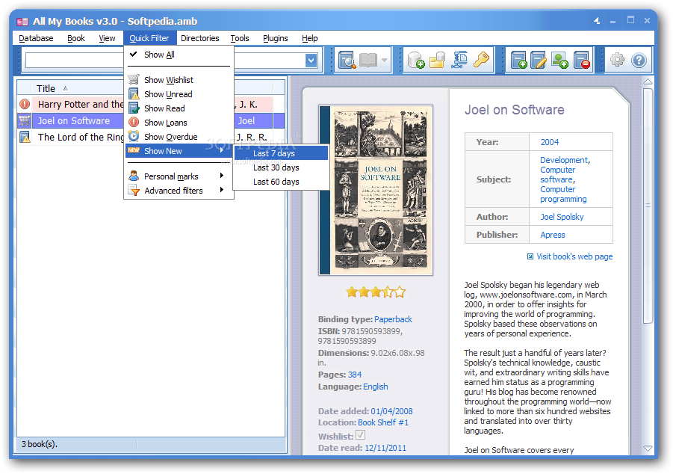Open the View menu

pyautogui.click(x=107, y=38)
